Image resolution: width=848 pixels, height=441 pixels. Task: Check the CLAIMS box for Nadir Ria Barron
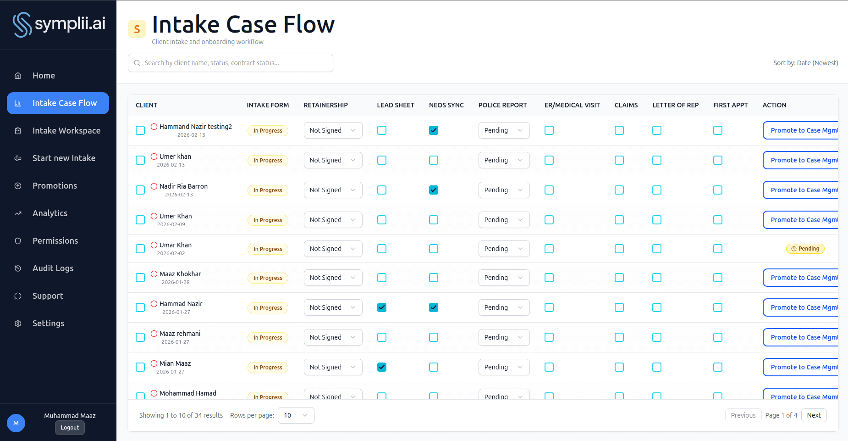(x=619, y=190)
